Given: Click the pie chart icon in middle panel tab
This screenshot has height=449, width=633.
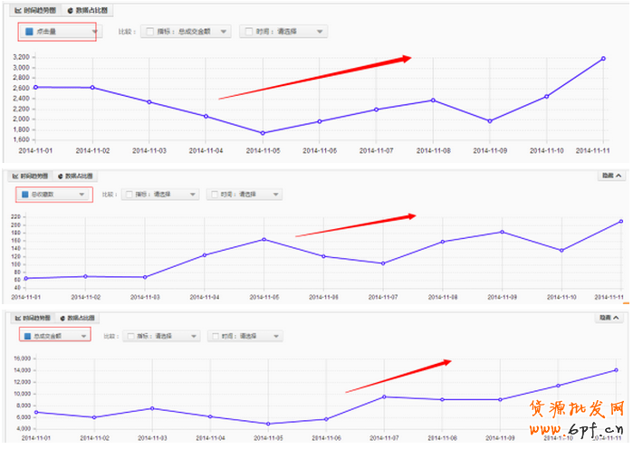Looking at the screenshot, I should pyautogui.click(x=61, y=177).
